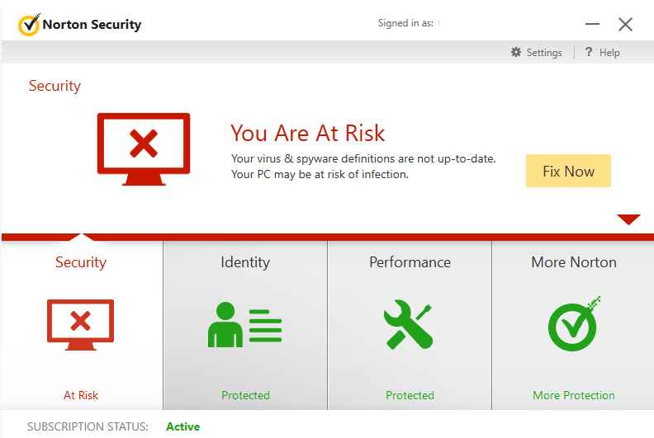Click the large red at-risk monitor icon
This screenshot has height=438, width=654.
[144, 146]
